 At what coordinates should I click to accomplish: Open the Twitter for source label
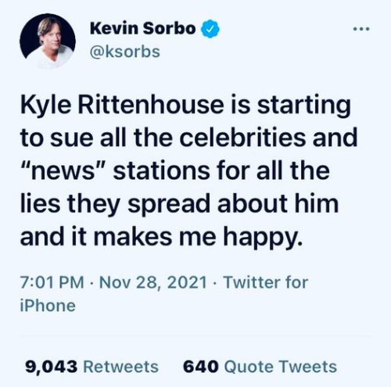pos(266,282)
